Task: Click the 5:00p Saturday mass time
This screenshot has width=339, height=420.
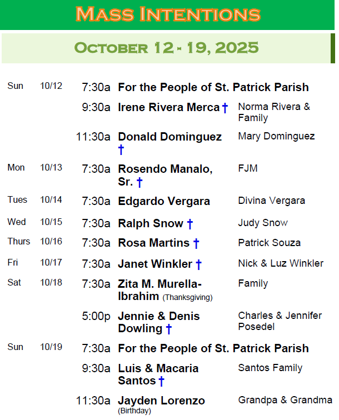Action: pyautogui.click(x=96, y=317)
